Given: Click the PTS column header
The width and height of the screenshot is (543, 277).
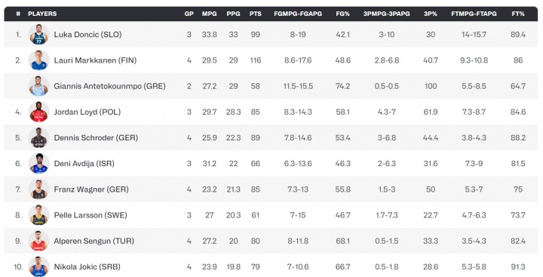Looking at the screenshot, I should pos(255,14).
